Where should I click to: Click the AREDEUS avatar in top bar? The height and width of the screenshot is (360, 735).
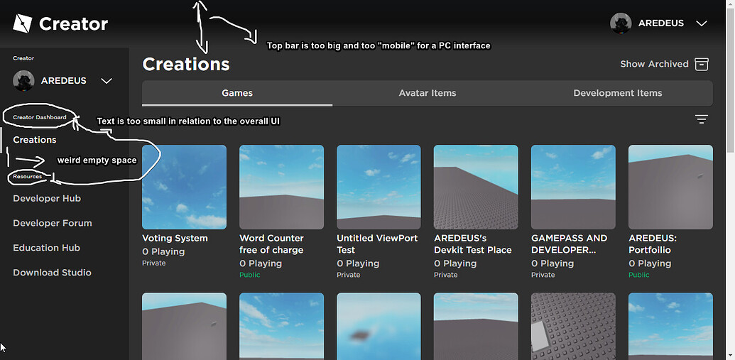621,23
